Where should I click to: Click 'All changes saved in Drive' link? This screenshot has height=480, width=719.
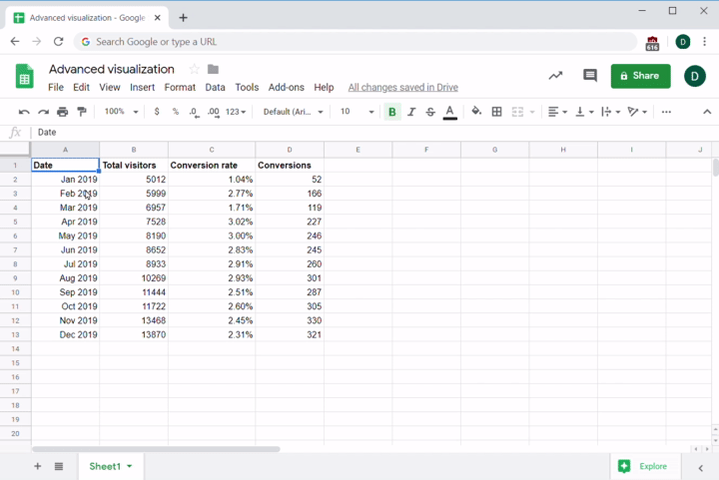tap(402, 88)
